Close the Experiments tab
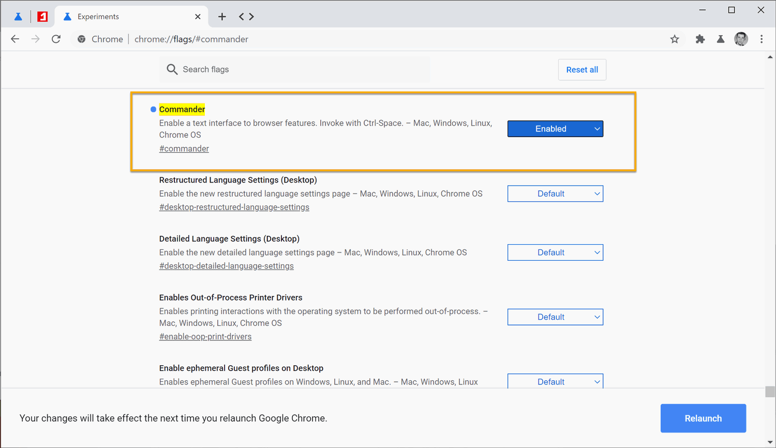Viewport: 776px width, 448px height. pos(198,17)
